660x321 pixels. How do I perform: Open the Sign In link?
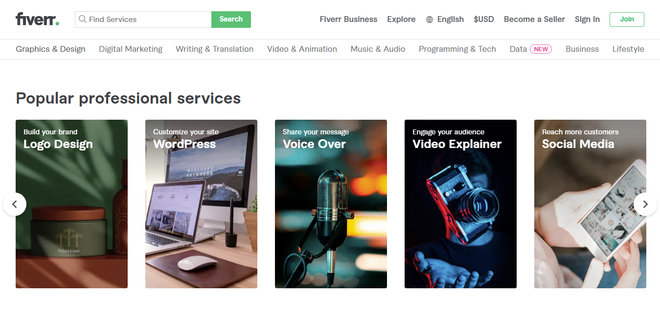click(587, 20)
